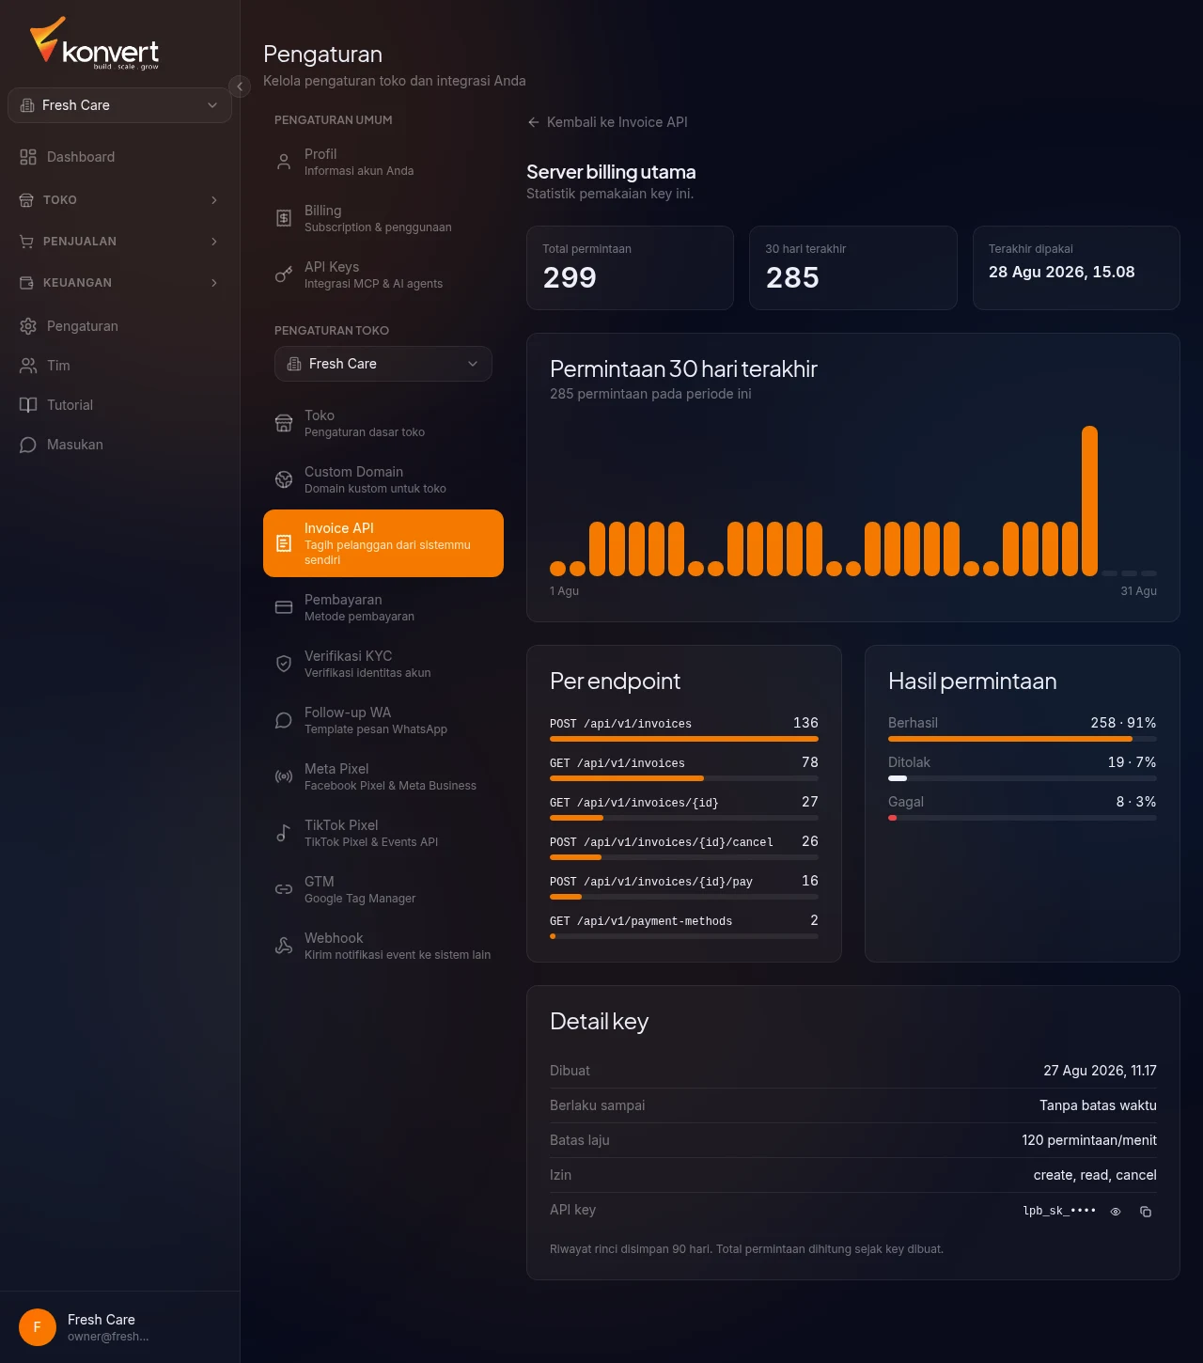
Task: Open Webhook settings
Action: tap(383, 946)
